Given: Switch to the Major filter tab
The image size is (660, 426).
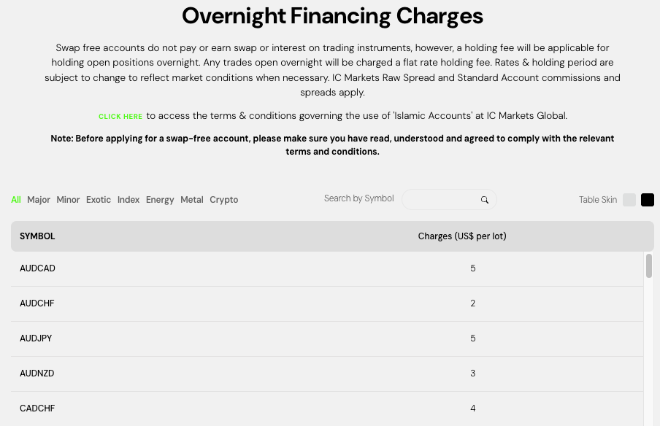Looking at the screenshot, I should click(x=38, y=199).
